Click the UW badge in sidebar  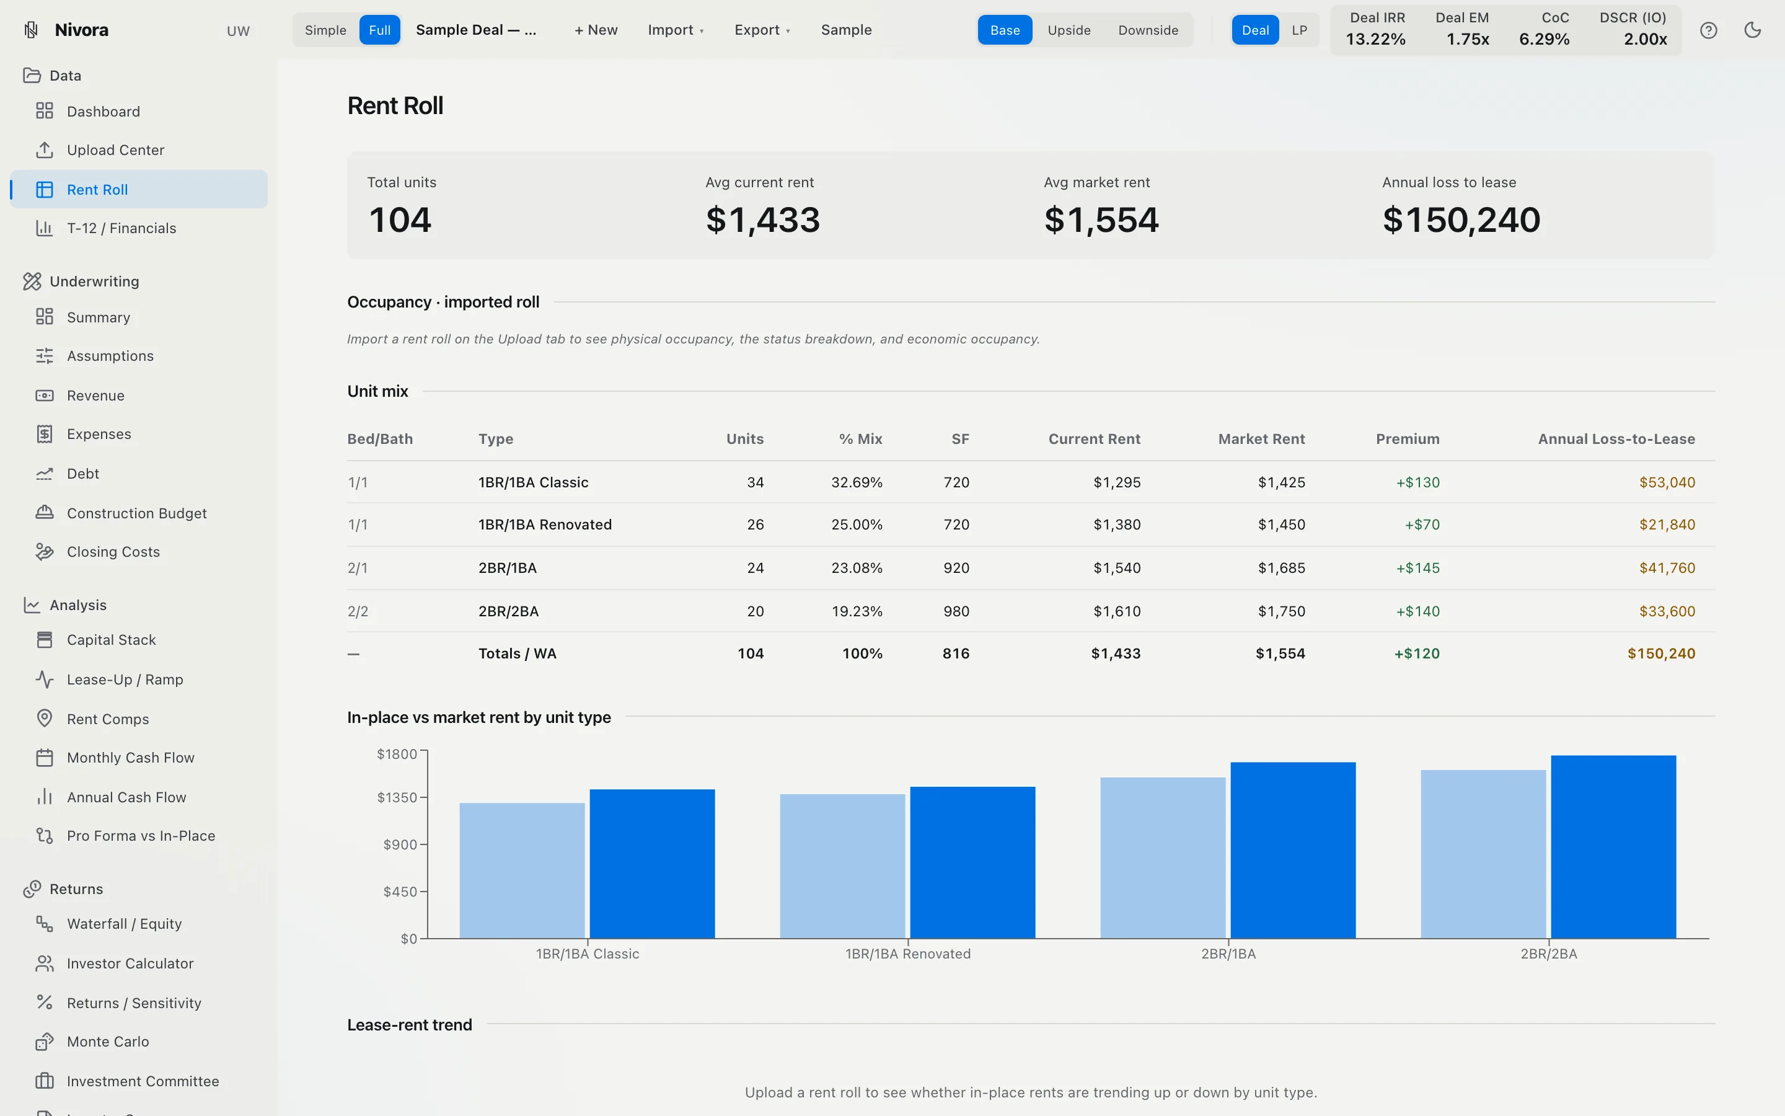[x=237, y=31]
